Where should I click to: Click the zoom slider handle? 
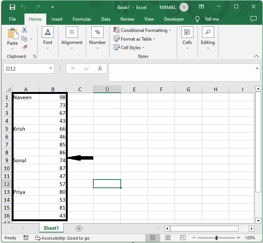pos(217,237)
